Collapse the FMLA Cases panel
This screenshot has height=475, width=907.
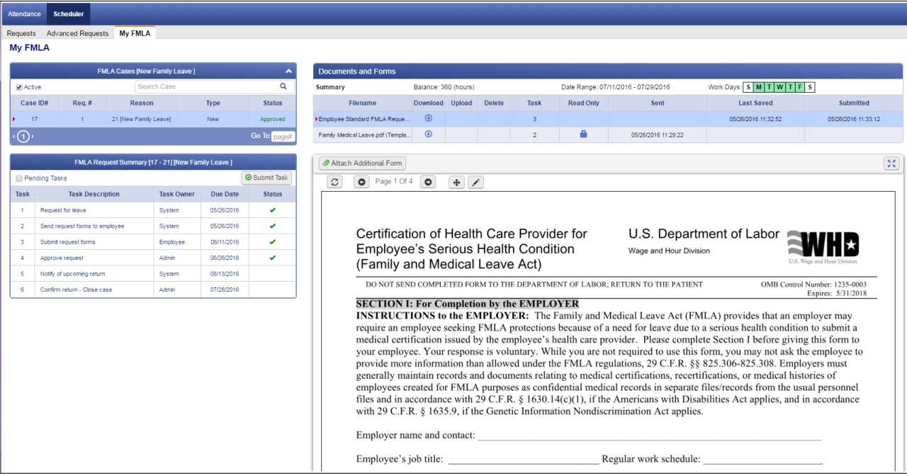click(288, 71)
